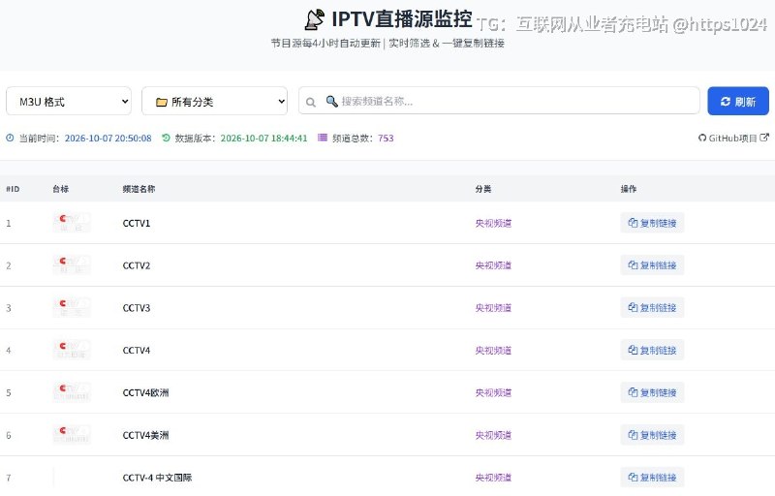The image size is (775, 496).
Task: Copy link for CCTV4欧洲 channel
Action: tap(652, 392)
